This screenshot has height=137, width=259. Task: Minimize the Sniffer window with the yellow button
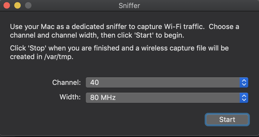click(17, 5)
